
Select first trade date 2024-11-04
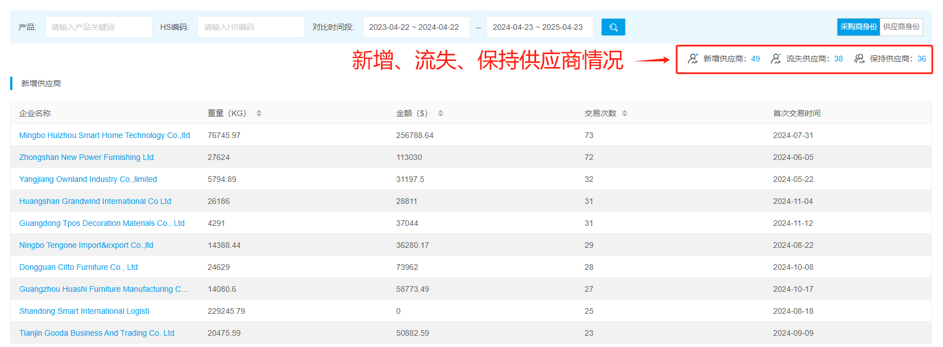[793, 201]
